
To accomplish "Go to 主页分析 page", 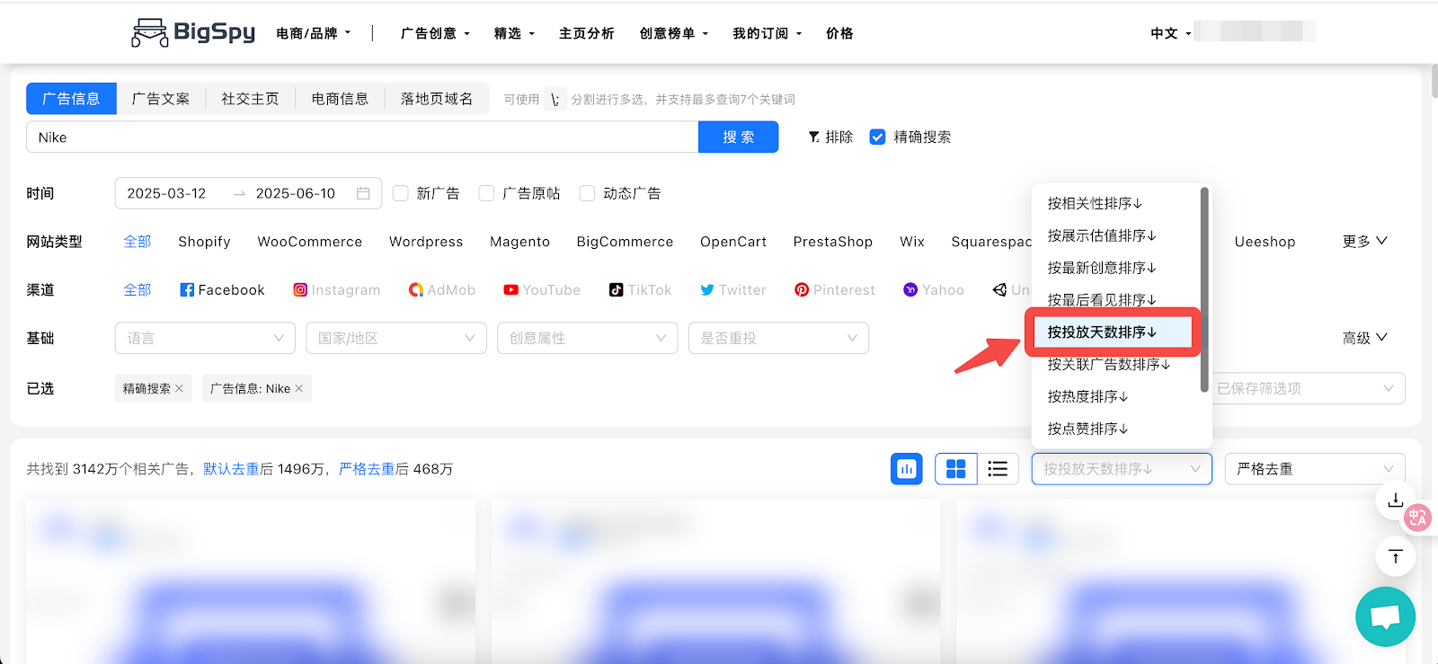I will [x=586, y=33].
